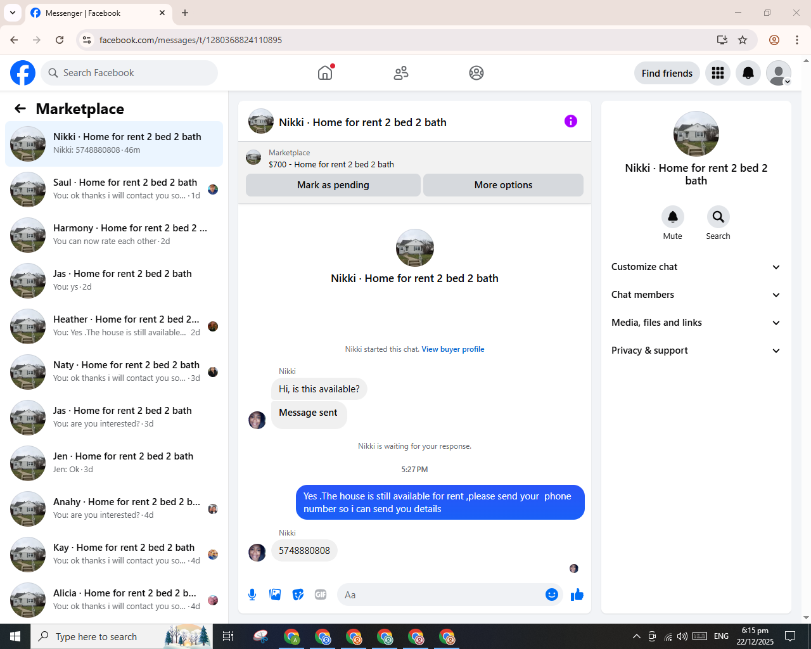Attach a photo using the image icon

tap(275, 594)
